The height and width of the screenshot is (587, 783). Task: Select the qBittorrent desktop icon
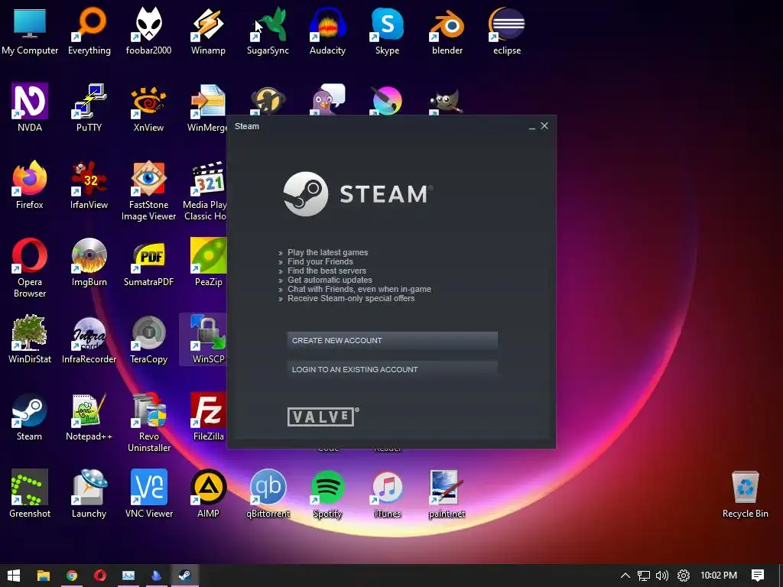click(268, 495)
